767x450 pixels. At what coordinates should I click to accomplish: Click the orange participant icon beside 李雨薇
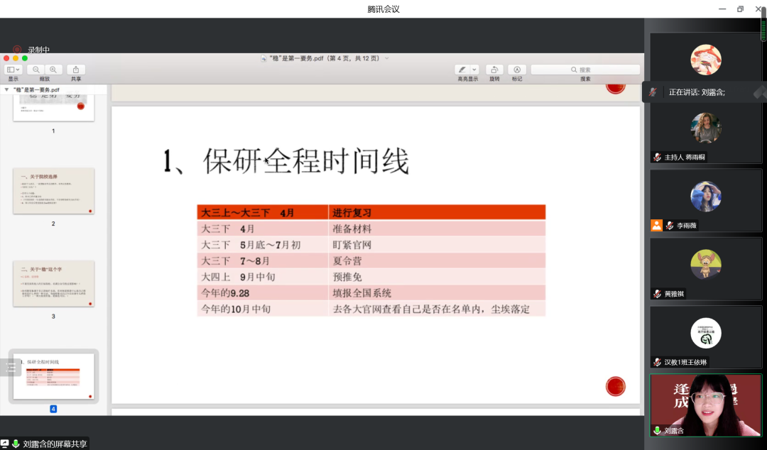(657, 226)
